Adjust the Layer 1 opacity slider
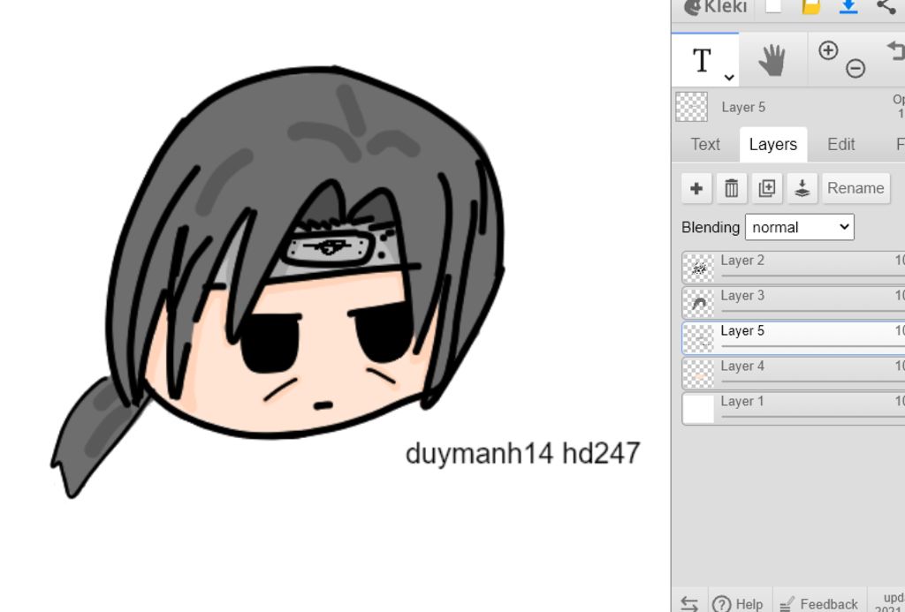 813,417
